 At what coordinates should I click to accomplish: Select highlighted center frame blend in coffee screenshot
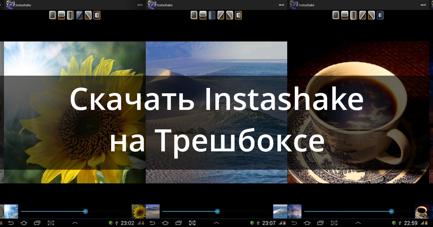pos(380,15)
